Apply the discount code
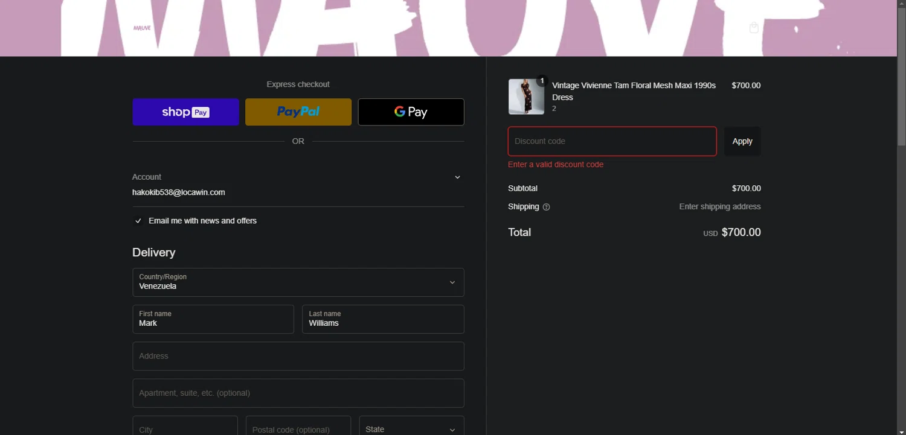This screenshot has width=906, height=435. click(742, 141)
